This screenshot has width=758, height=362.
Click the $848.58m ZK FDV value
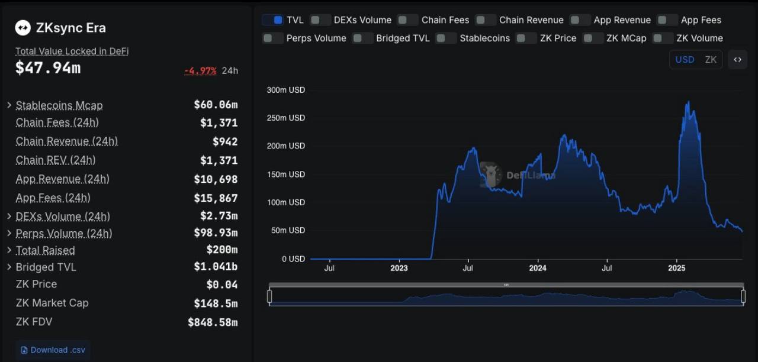click(213, 322)
